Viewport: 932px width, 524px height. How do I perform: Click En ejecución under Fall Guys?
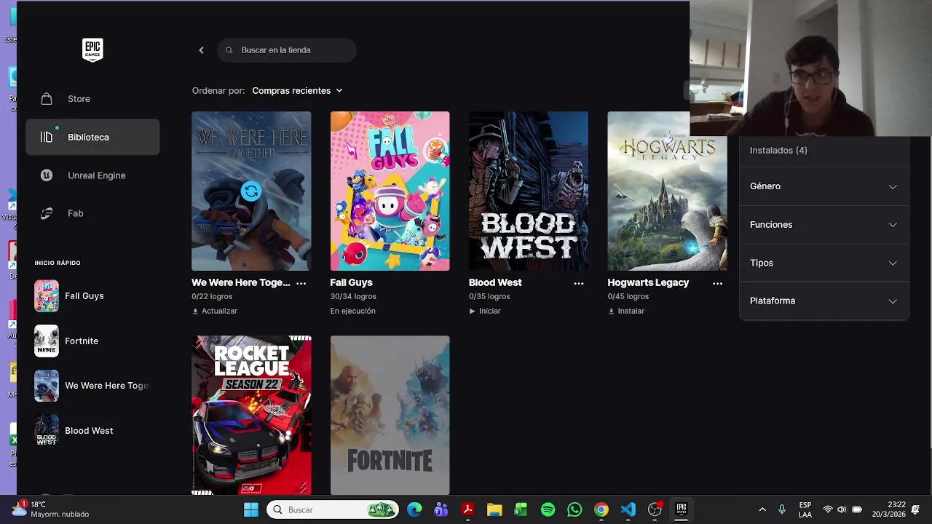point(353,311)
